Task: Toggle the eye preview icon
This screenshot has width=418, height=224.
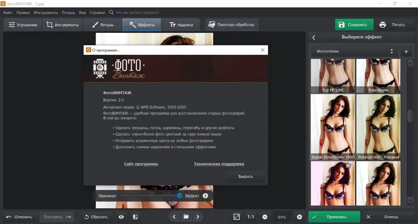Action: [121, 217]
